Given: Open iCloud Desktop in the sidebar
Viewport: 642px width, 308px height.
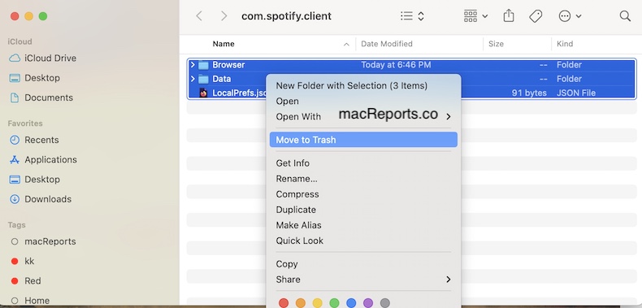Looking at the screenshot, I should coord(34,78).
